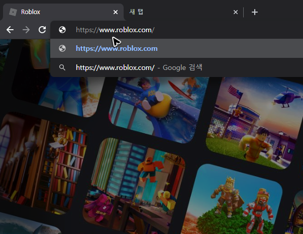Click the globe icon on the highlighted suggestion
The image size is (303, 234).
point(62,48)
